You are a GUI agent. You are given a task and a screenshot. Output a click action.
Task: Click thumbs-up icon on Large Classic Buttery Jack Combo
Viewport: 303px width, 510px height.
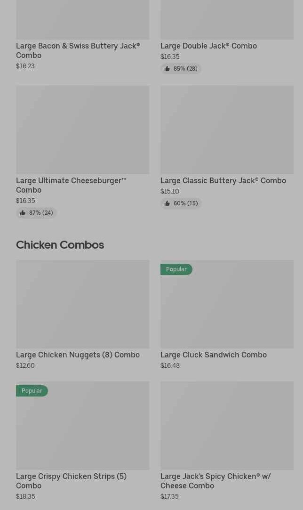pyautogui.click(x=167, y=203)
